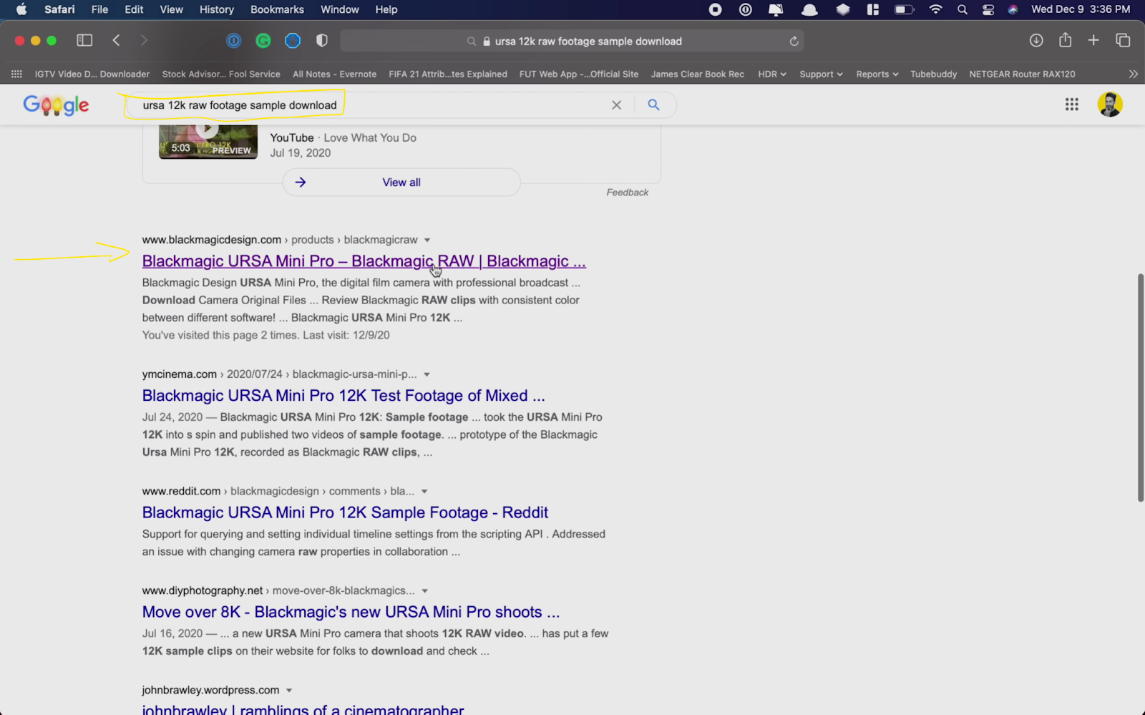The width and height of the screenshot is (1145, 715).
Task: Click the Google logo
Action: pyautogui.click(x=56, y=105)
